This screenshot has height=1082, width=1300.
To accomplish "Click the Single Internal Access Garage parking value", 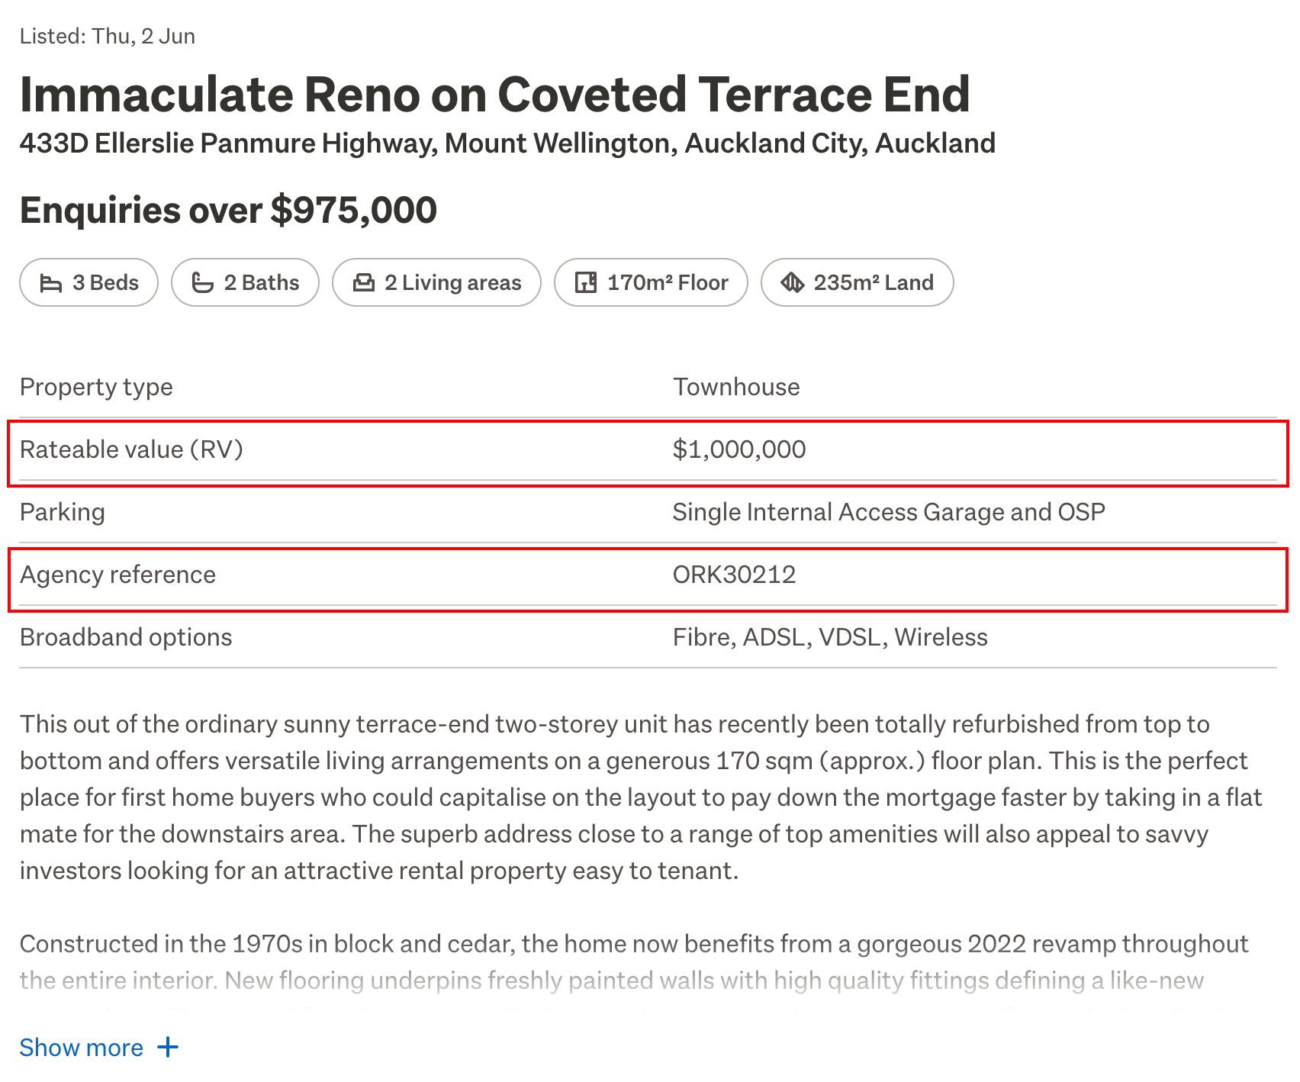I will pyautogui.click(x=888, y=512).
